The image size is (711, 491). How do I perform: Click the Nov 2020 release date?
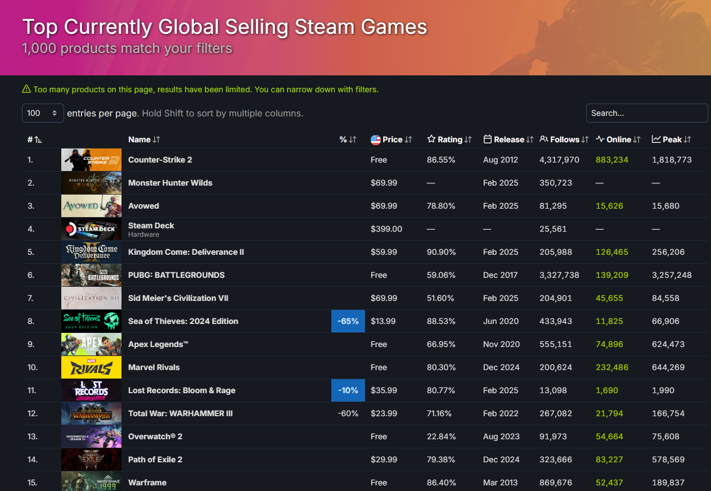501,344
